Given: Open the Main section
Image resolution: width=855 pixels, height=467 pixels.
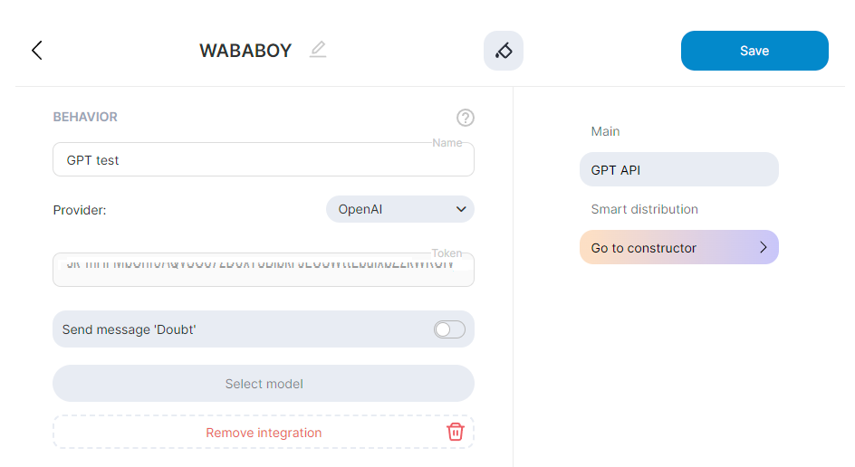Looking at the screenshot, I should coord(606,131).
